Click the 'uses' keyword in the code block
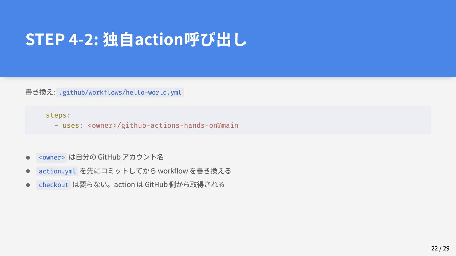 point(71,126)
